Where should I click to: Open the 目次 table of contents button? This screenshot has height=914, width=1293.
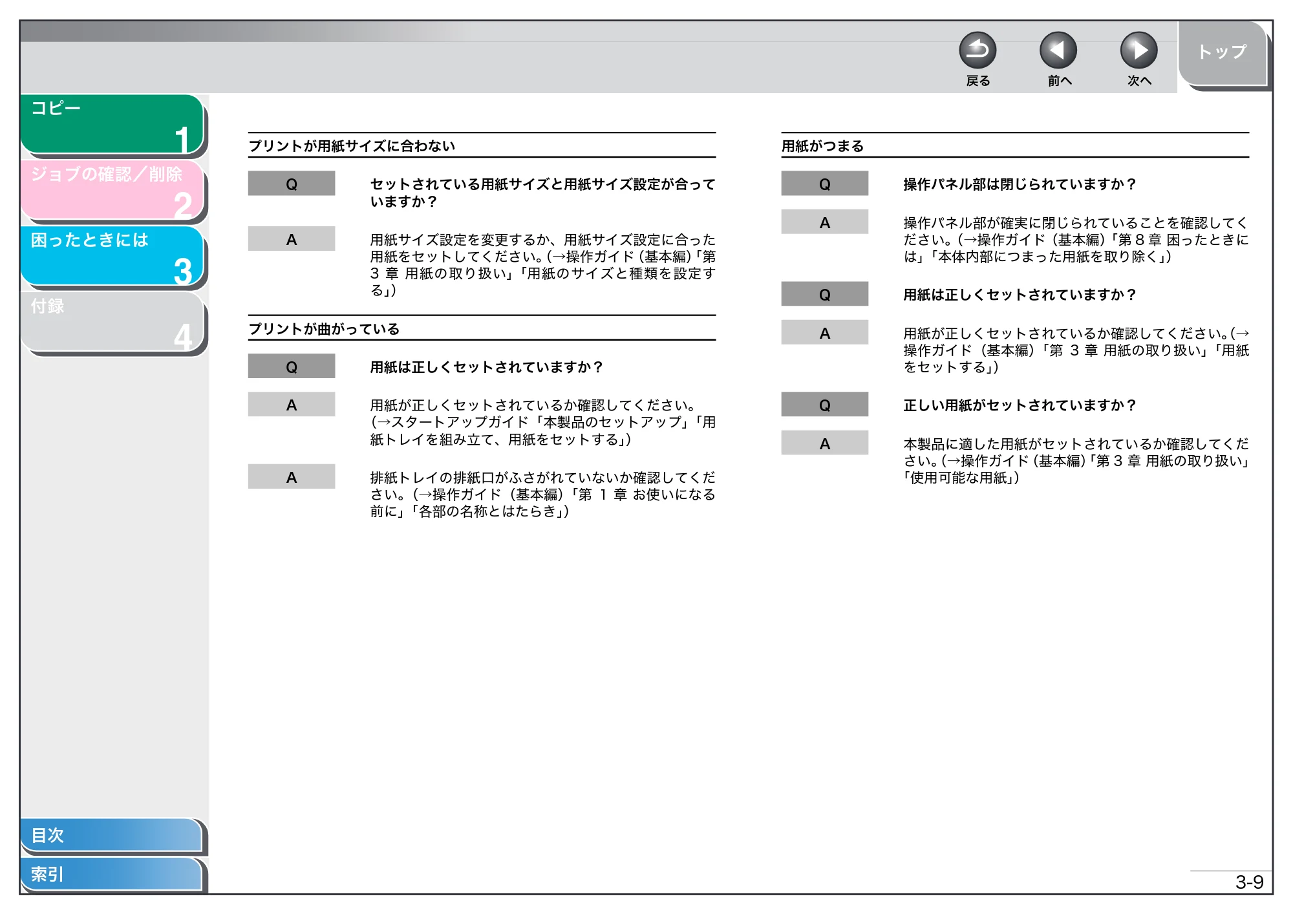111,835
